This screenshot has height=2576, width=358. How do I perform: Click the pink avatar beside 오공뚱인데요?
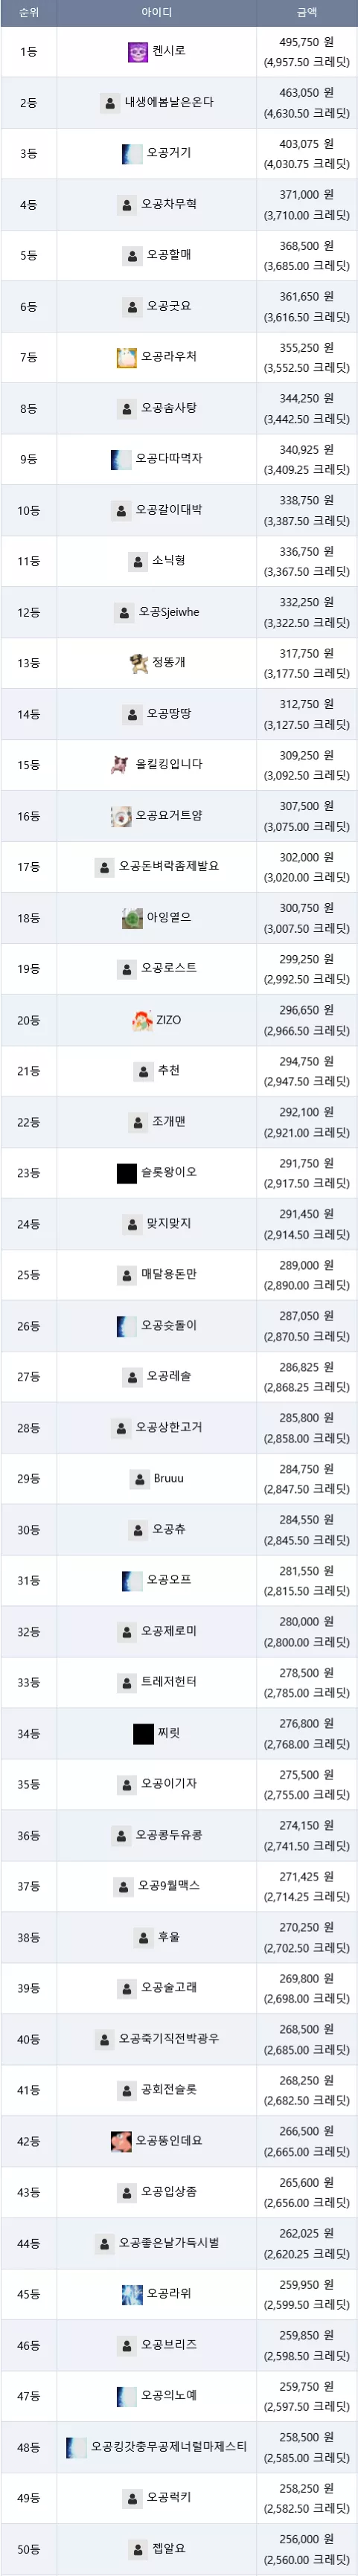(x=120, y=2141)
